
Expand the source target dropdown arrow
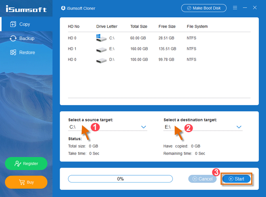[x=143, y=127]
